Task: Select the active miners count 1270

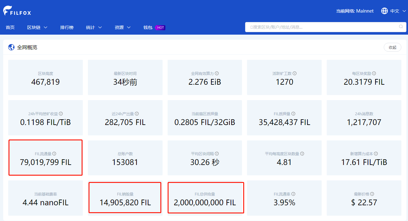Action: pos(284,82)
